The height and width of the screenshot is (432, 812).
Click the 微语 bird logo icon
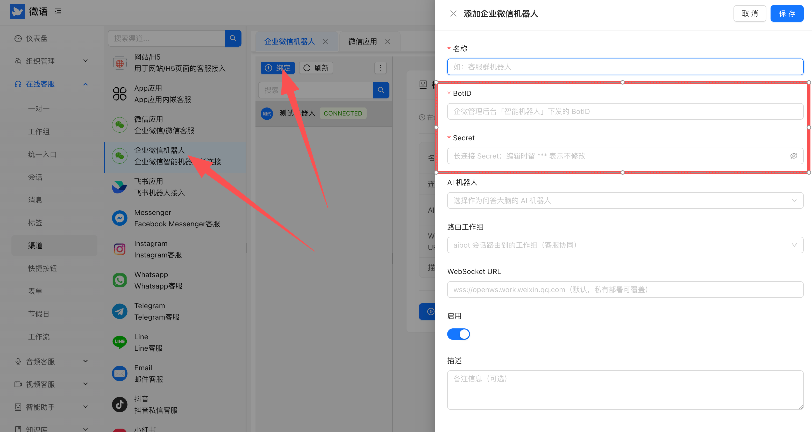pyautogui.click(x=17, y=12)
